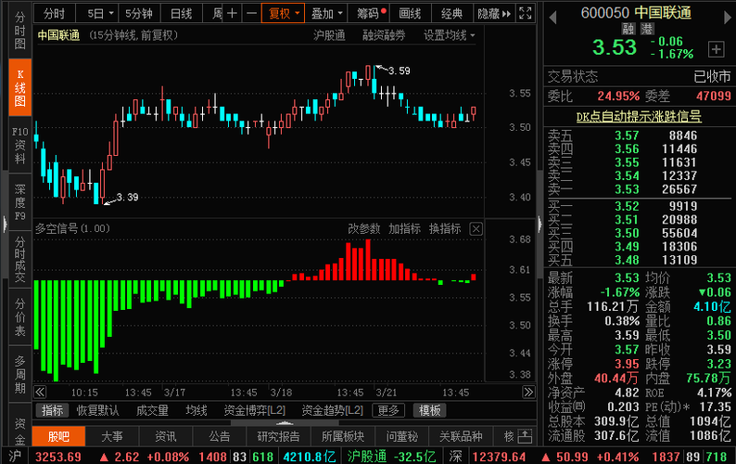Select K线图 in left sidebar

coord(19,88)
